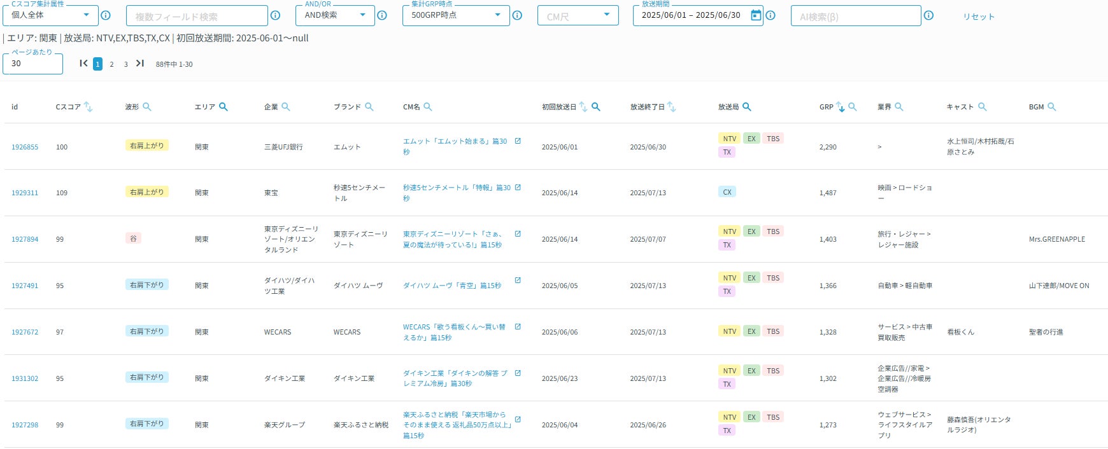Select page 1 in pagination
Image resolution: width=1108 pixels, height=449 pixels.
[97, 64]
